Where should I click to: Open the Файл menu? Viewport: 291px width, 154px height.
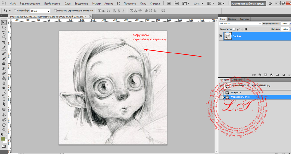[x=13, y=4]
